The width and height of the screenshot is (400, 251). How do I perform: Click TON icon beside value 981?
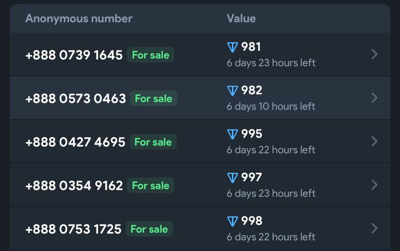(x=232, y=47)
